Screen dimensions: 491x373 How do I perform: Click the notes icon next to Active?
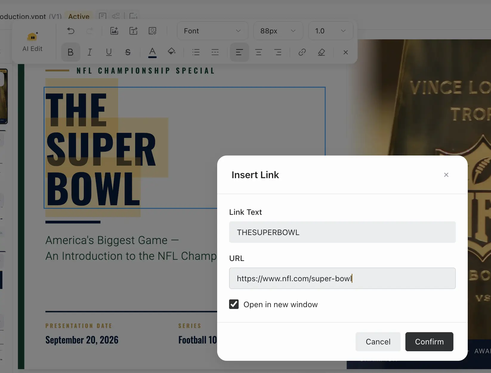(x=103, y=16)
